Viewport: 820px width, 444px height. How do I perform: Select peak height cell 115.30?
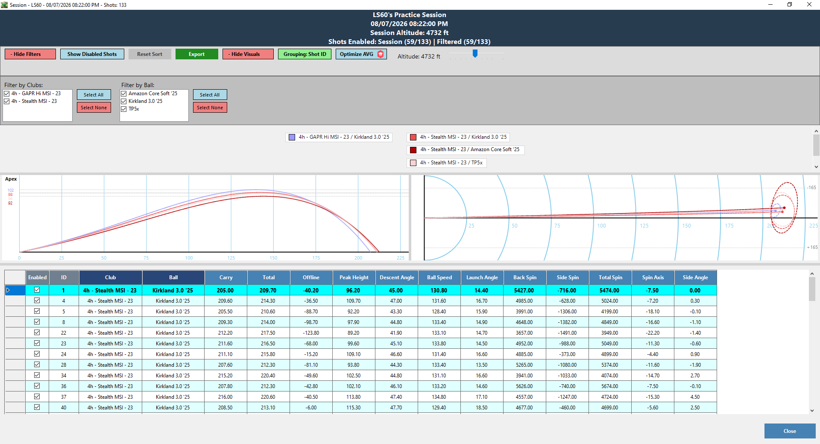pyautogui.click(x=354, y=408)
